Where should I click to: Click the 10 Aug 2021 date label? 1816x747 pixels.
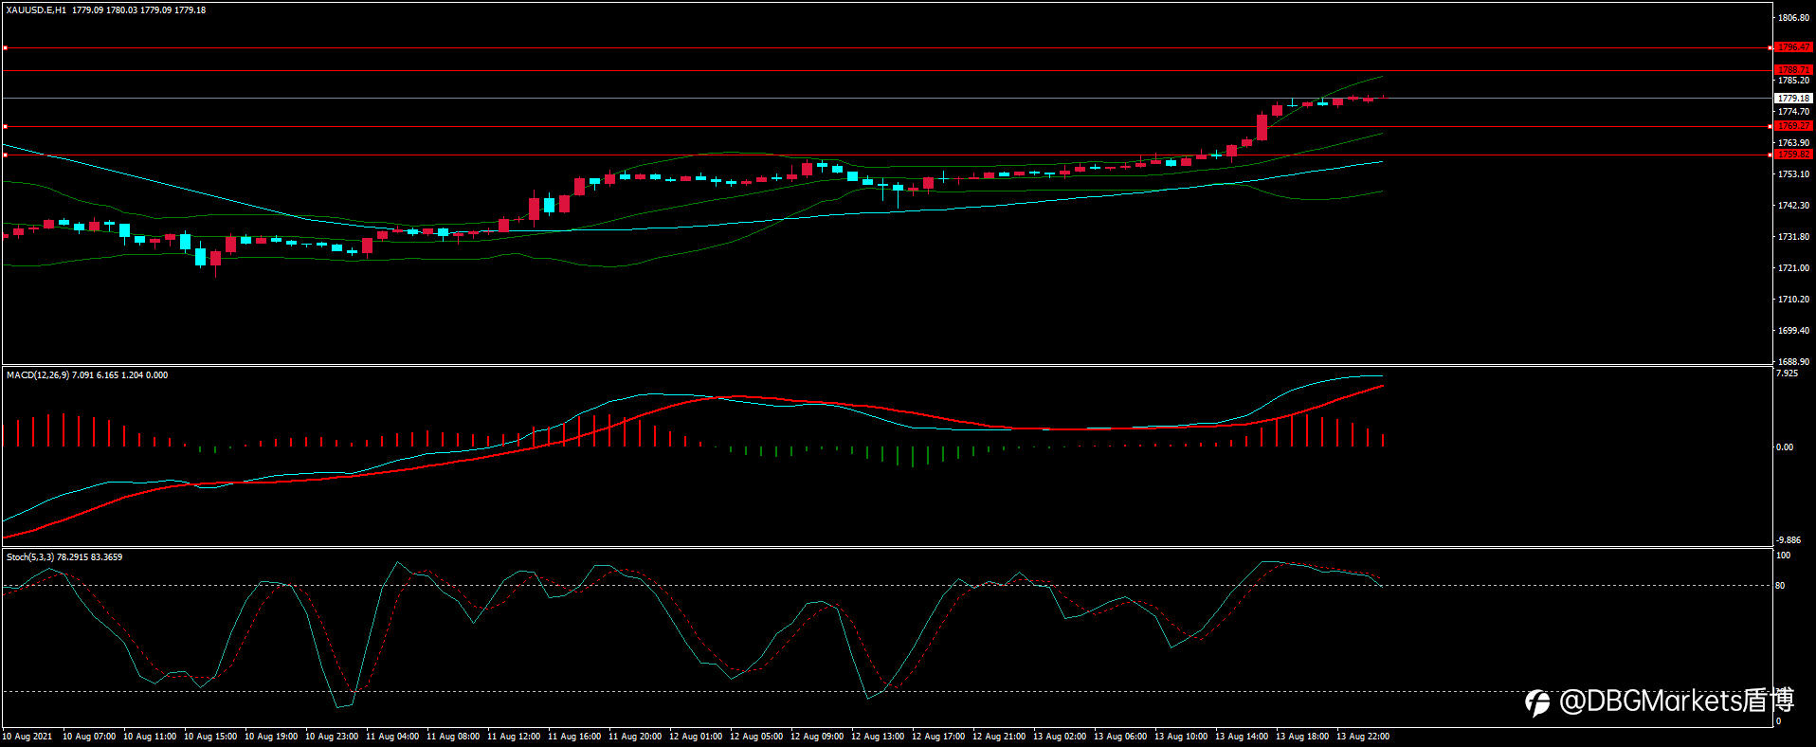coord(27,737)
